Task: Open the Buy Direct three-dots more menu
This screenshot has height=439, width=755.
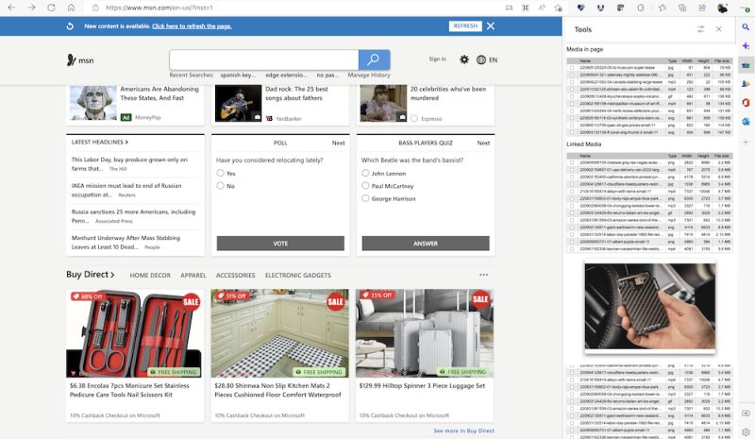Action: (483, 275)
